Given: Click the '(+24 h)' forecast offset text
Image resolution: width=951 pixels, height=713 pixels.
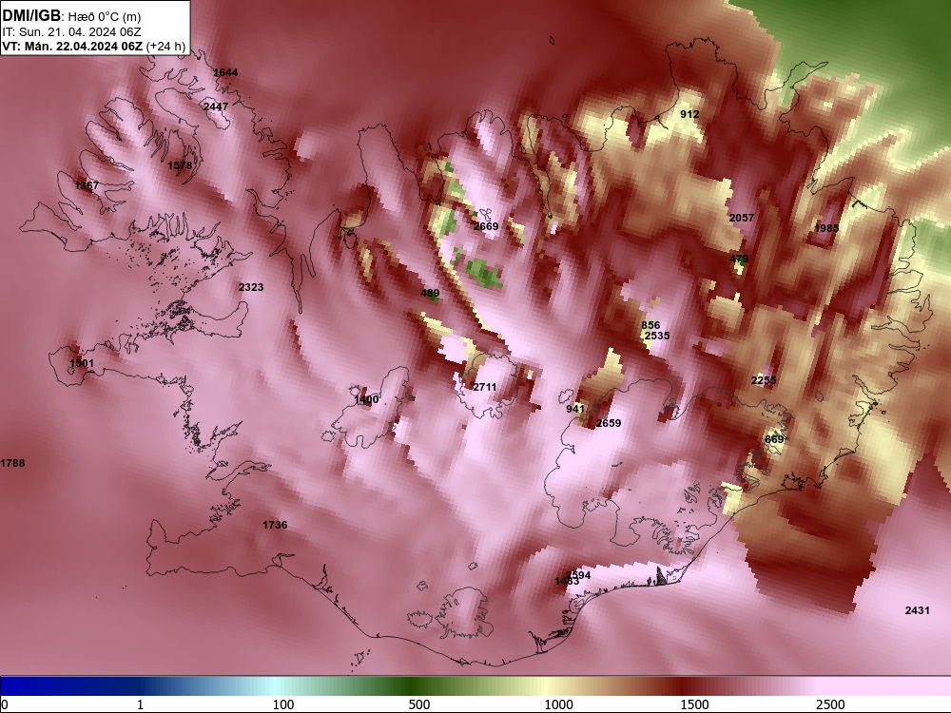Looking at the screenshot, I should point(165,46).
